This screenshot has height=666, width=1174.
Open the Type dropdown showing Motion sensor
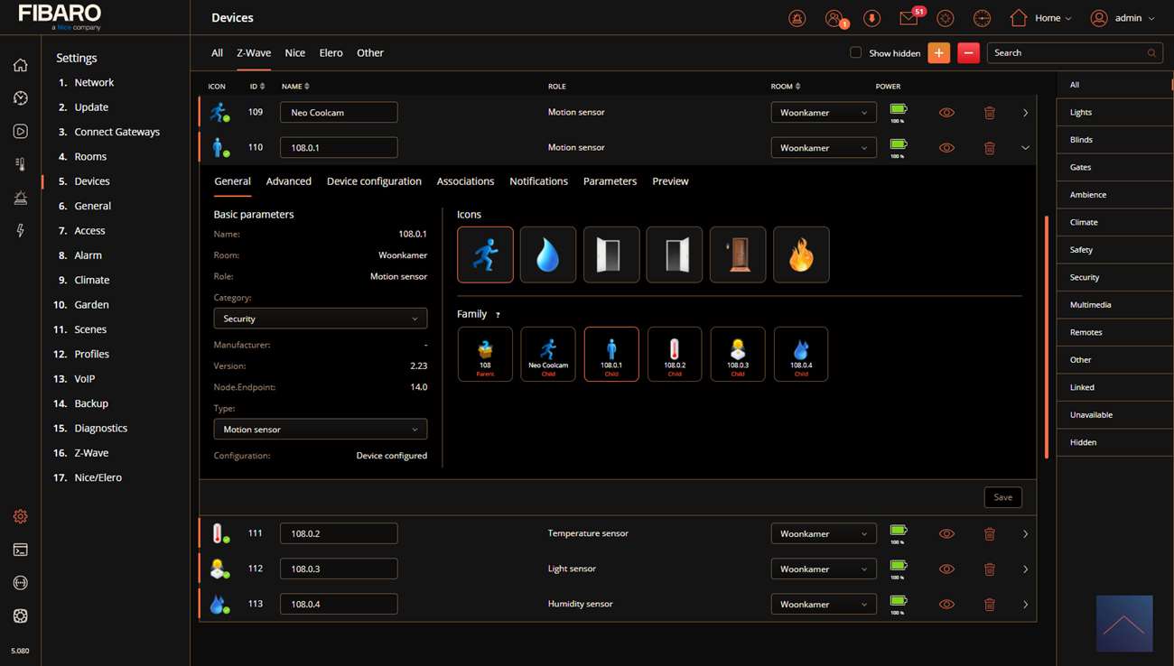[x=320, y=430]
